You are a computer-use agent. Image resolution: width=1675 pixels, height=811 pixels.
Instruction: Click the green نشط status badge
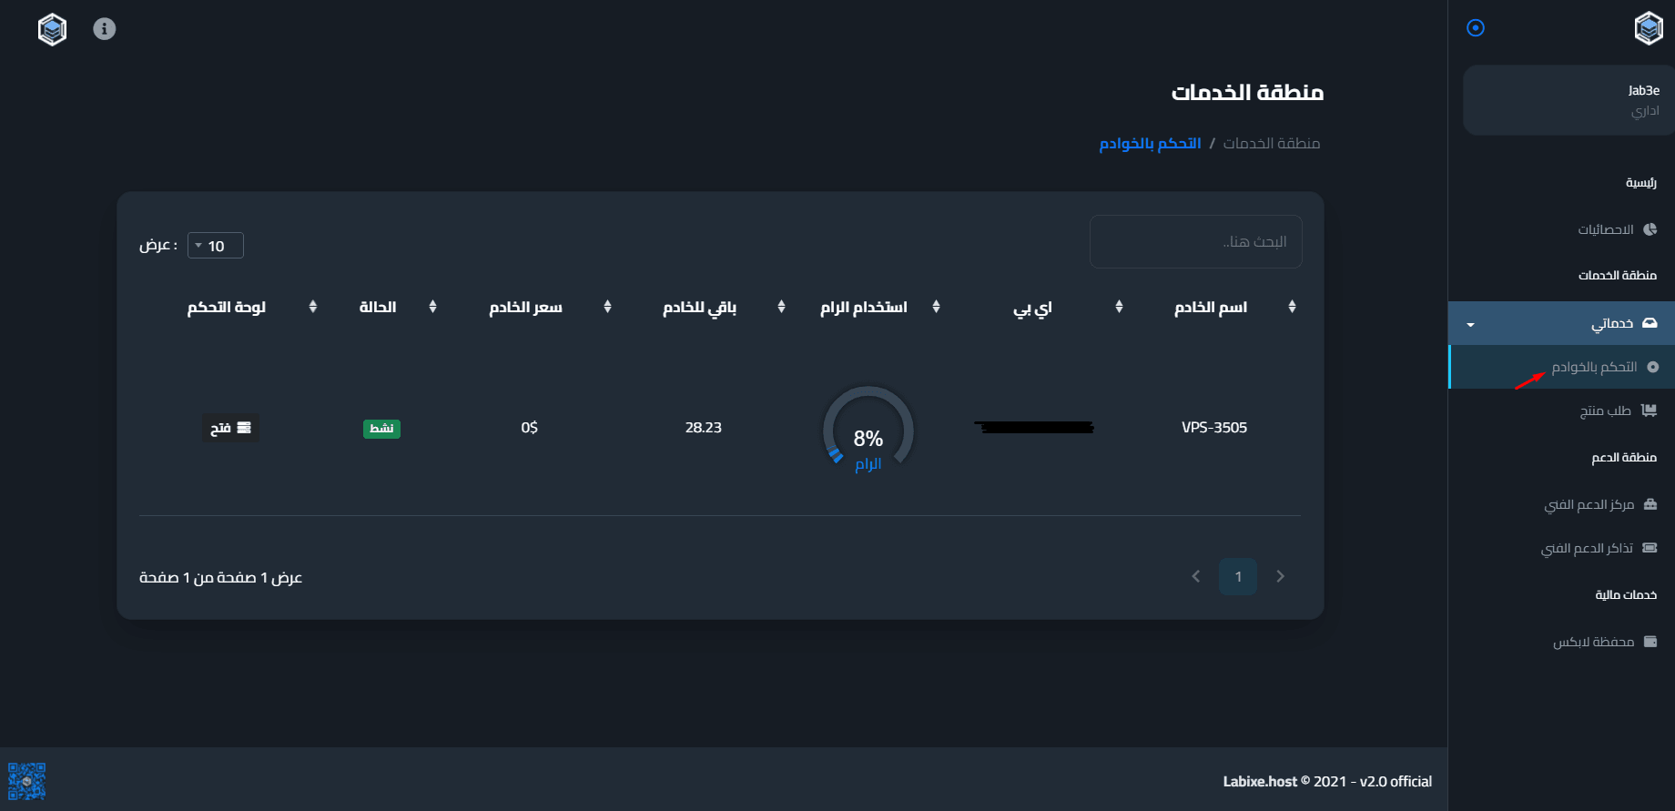point(381,428)
